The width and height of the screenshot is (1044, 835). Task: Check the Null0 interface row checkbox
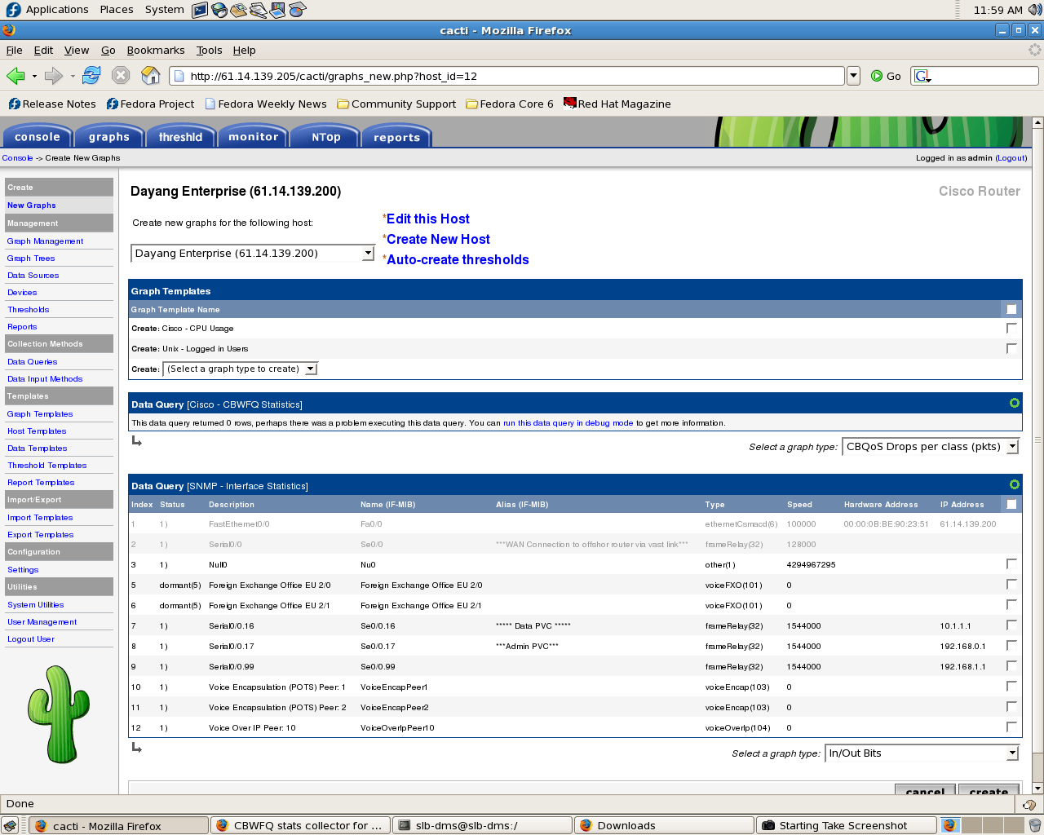point(1011,563)
